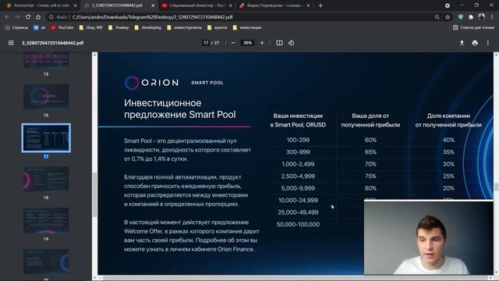Download the PDF file

(462, 43)
